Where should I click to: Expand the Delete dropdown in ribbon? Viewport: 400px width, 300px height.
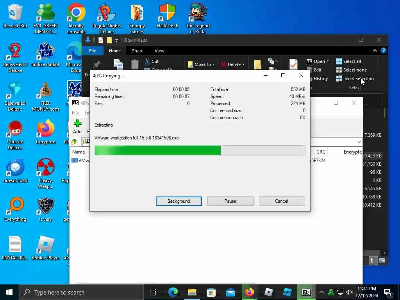click(243, 64)
